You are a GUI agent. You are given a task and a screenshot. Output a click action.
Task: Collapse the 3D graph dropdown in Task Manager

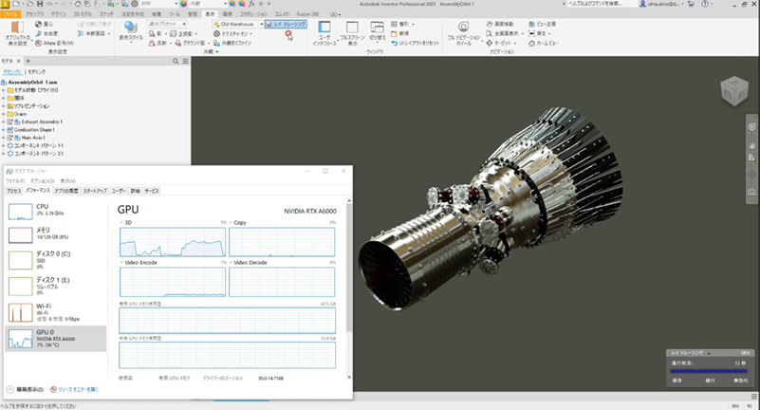pyautogui.click(x=121, y=222)
